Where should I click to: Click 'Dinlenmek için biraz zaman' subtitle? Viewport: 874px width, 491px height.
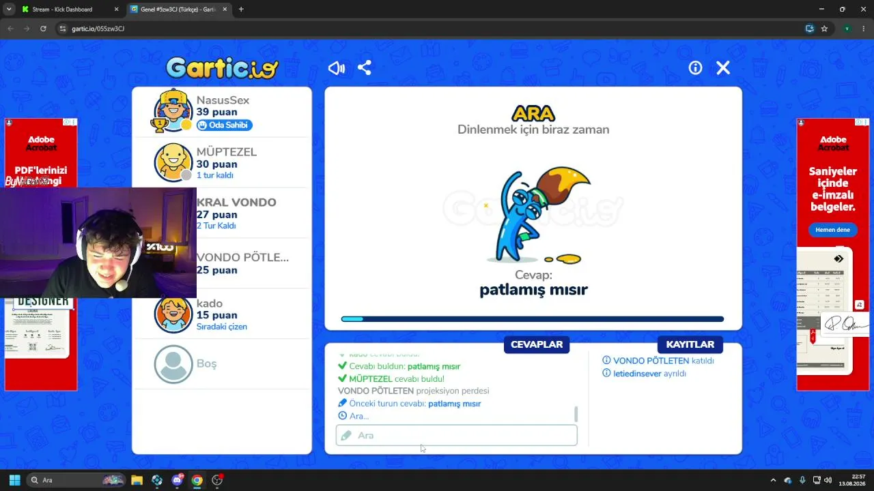pos(533,130)
